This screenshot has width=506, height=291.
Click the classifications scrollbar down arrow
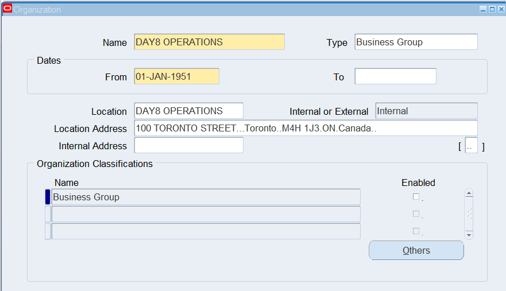pos(469,235)
